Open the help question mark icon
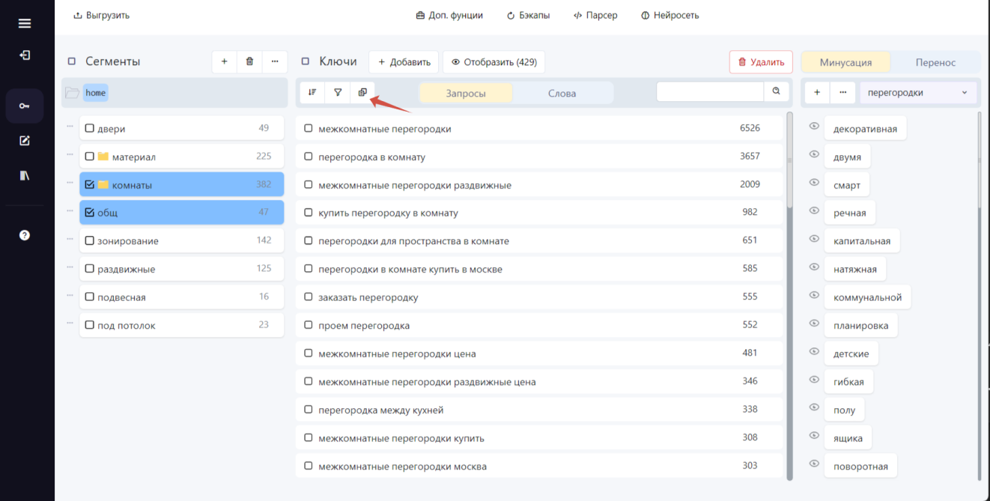 [x=25, y=235]
